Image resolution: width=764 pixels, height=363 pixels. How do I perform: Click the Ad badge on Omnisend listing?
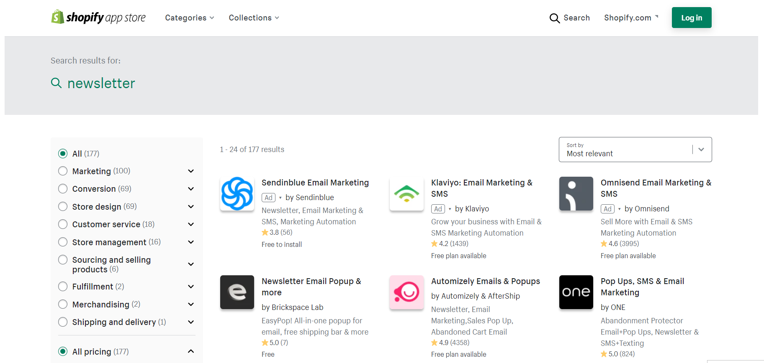[607, 209]
